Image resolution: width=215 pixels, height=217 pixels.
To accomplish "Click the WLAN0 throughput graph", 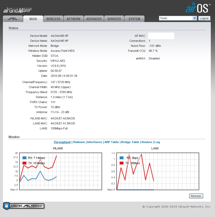I will [61, 171].
